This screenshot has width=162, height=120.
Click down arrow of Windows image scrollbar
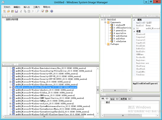(98, 113)
